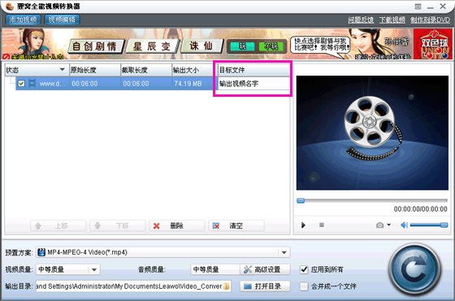455x301 pixels.
Task: Play the preview video
Action: coord(304,225)
